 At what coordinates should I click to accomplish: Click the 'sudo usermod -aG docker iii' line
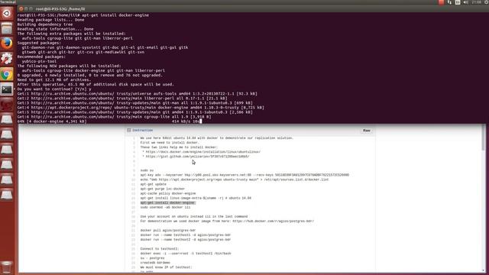coord(165,207)
